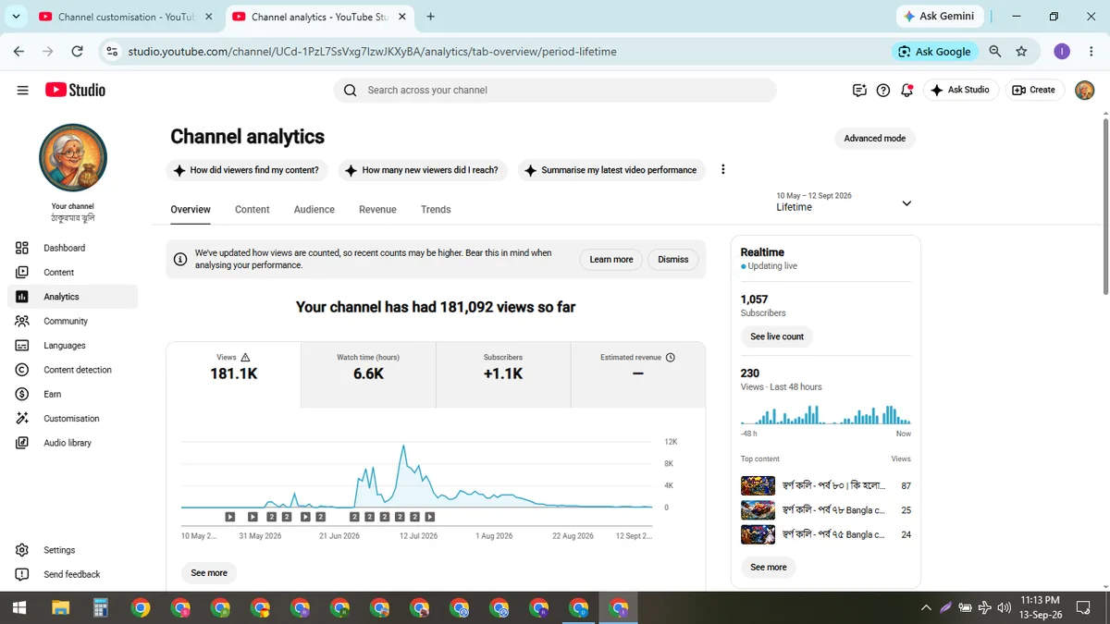
Task: Open Customisation in the sidebar
Action: pyautogui.click(x=72, y=419)
